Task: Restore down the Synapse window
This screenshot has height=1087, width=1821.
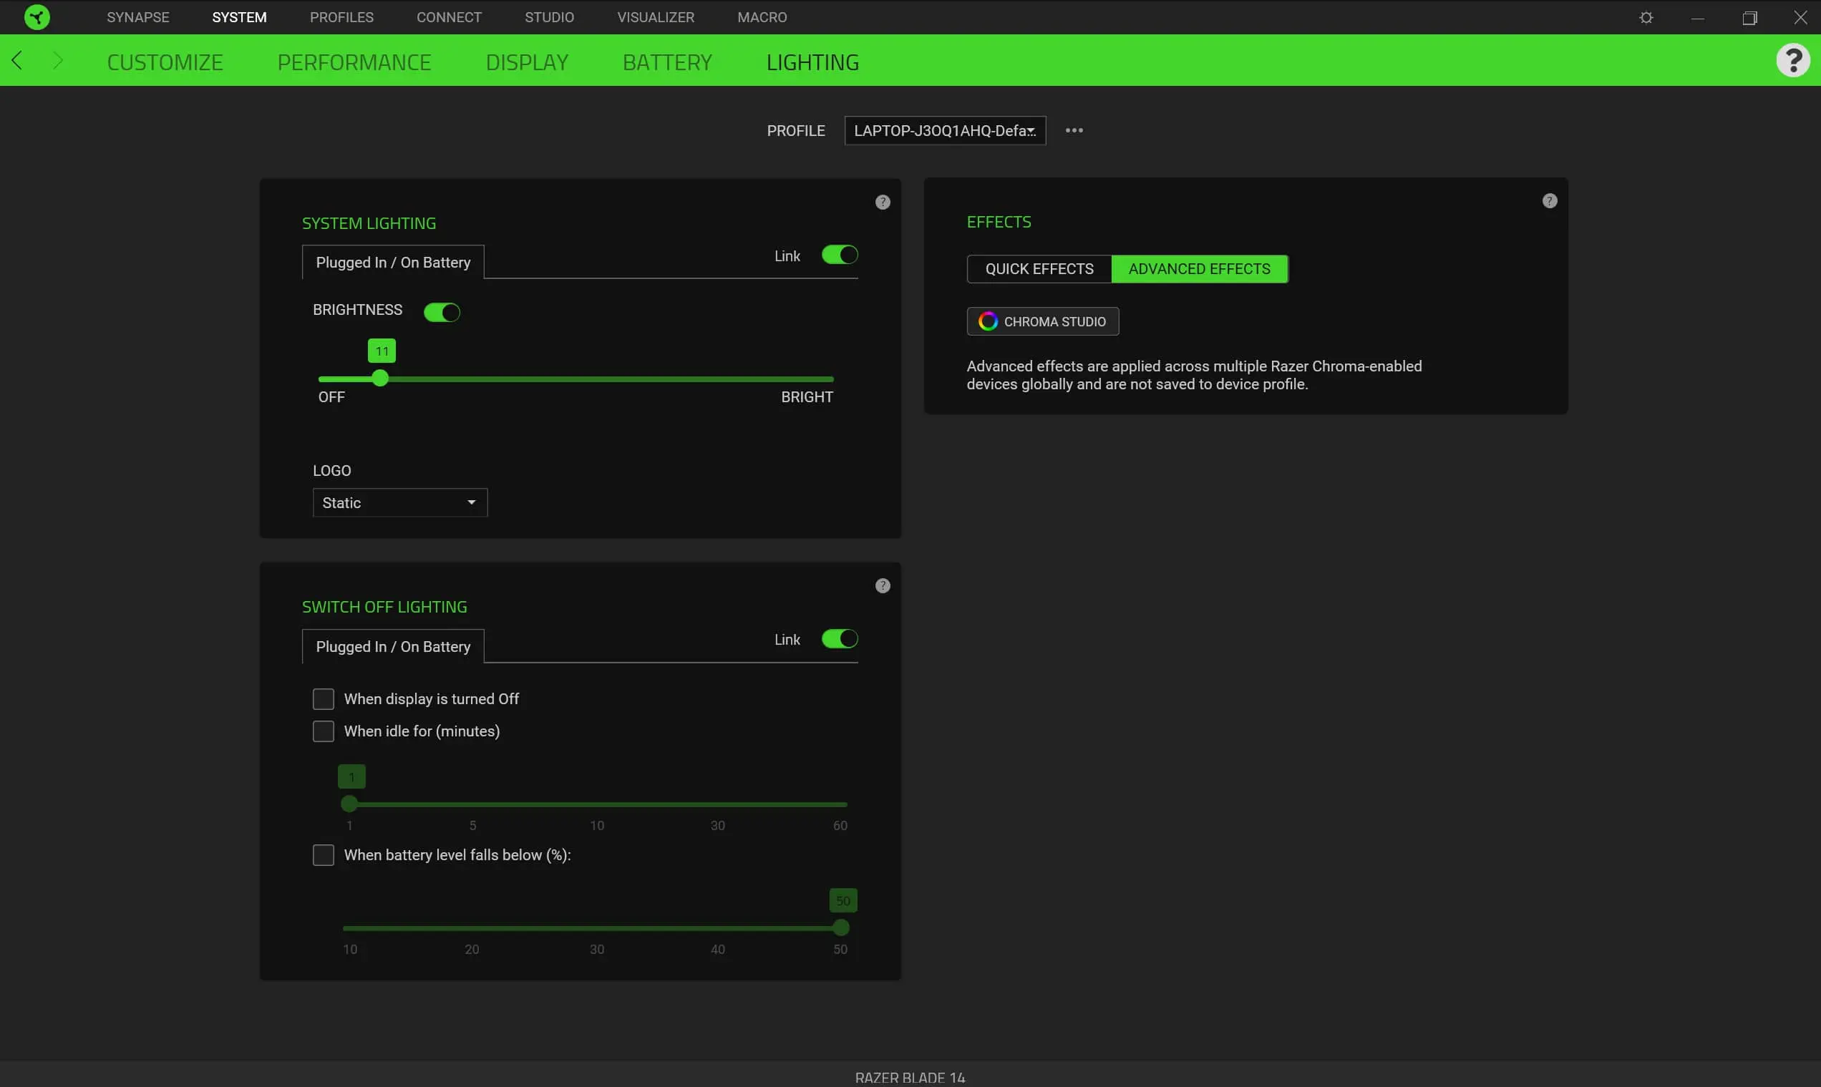Action: (x=1749, y=18)
